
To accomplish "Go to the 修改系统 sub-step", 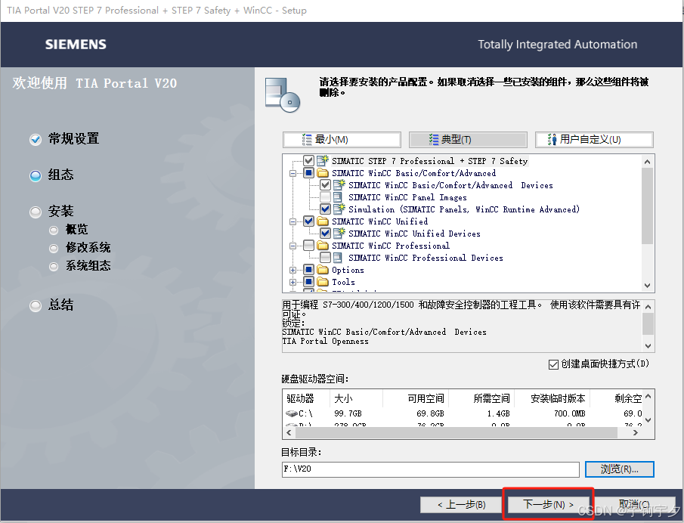I will 80,248.
